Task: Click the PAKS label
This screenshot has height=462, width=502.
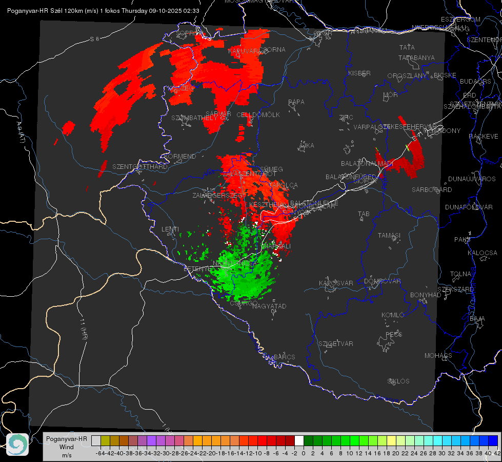Action: [x=462, y=240]
